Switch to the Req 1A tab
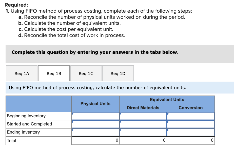234x148 pixels. point(21,73)
